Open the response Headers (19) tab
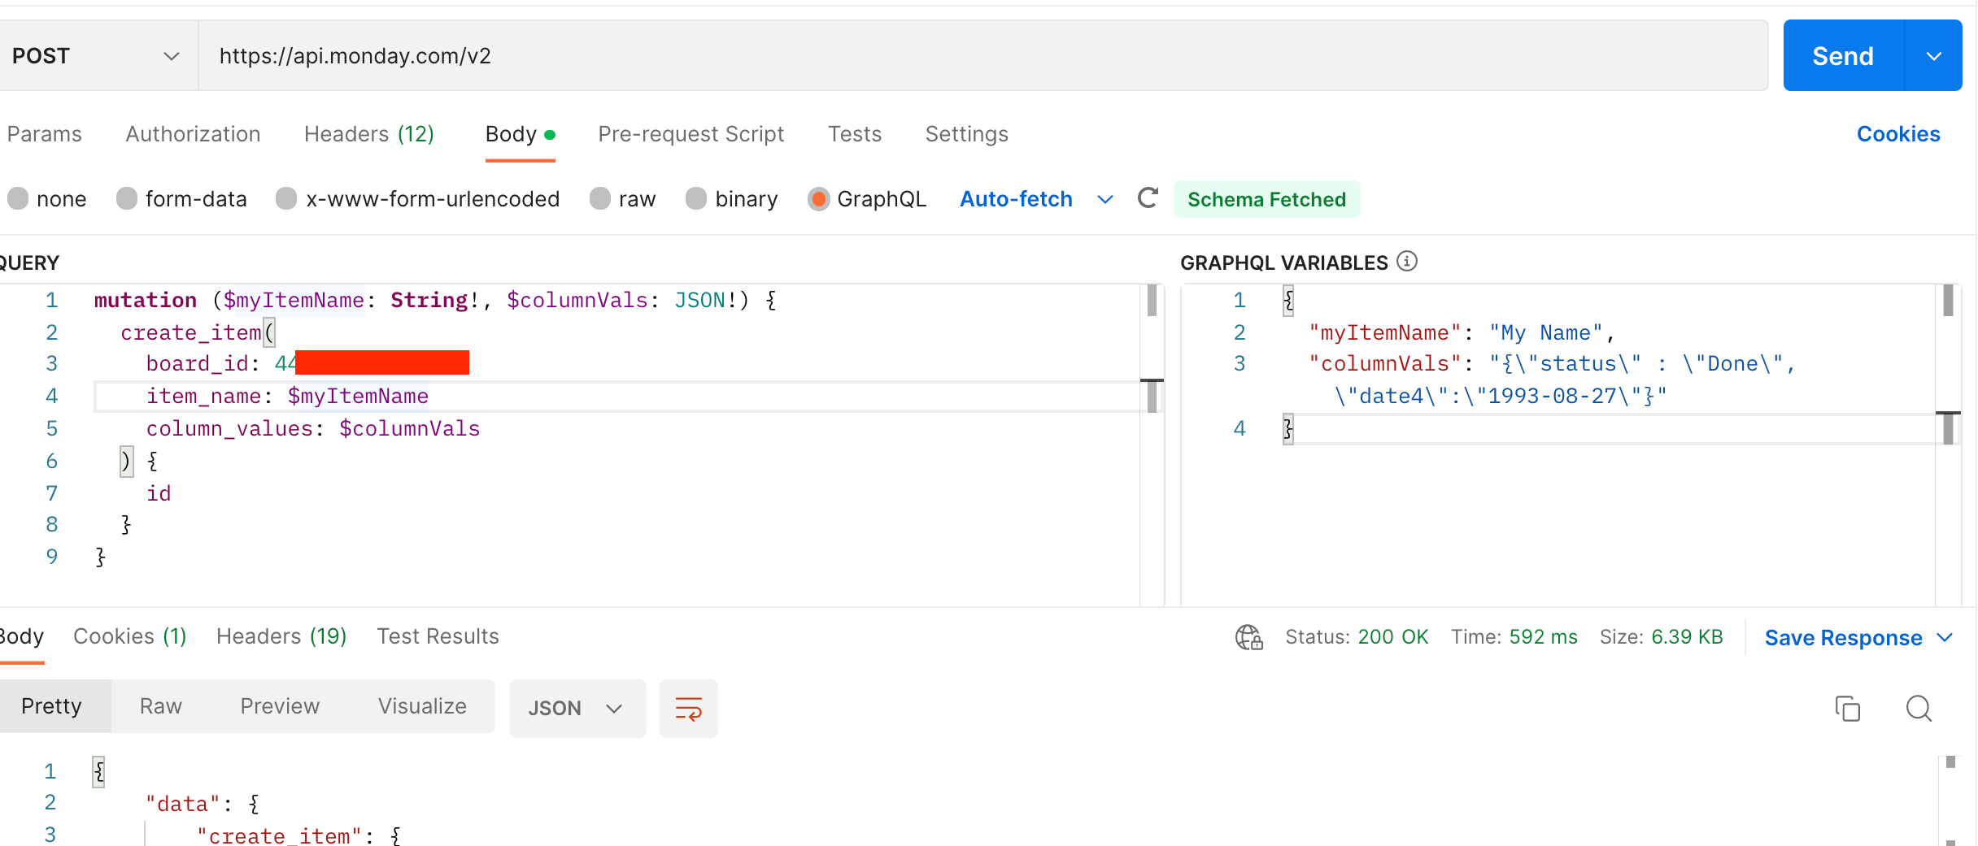The height and width of the screenshot is (846, 1978). (x=281, y=636)
